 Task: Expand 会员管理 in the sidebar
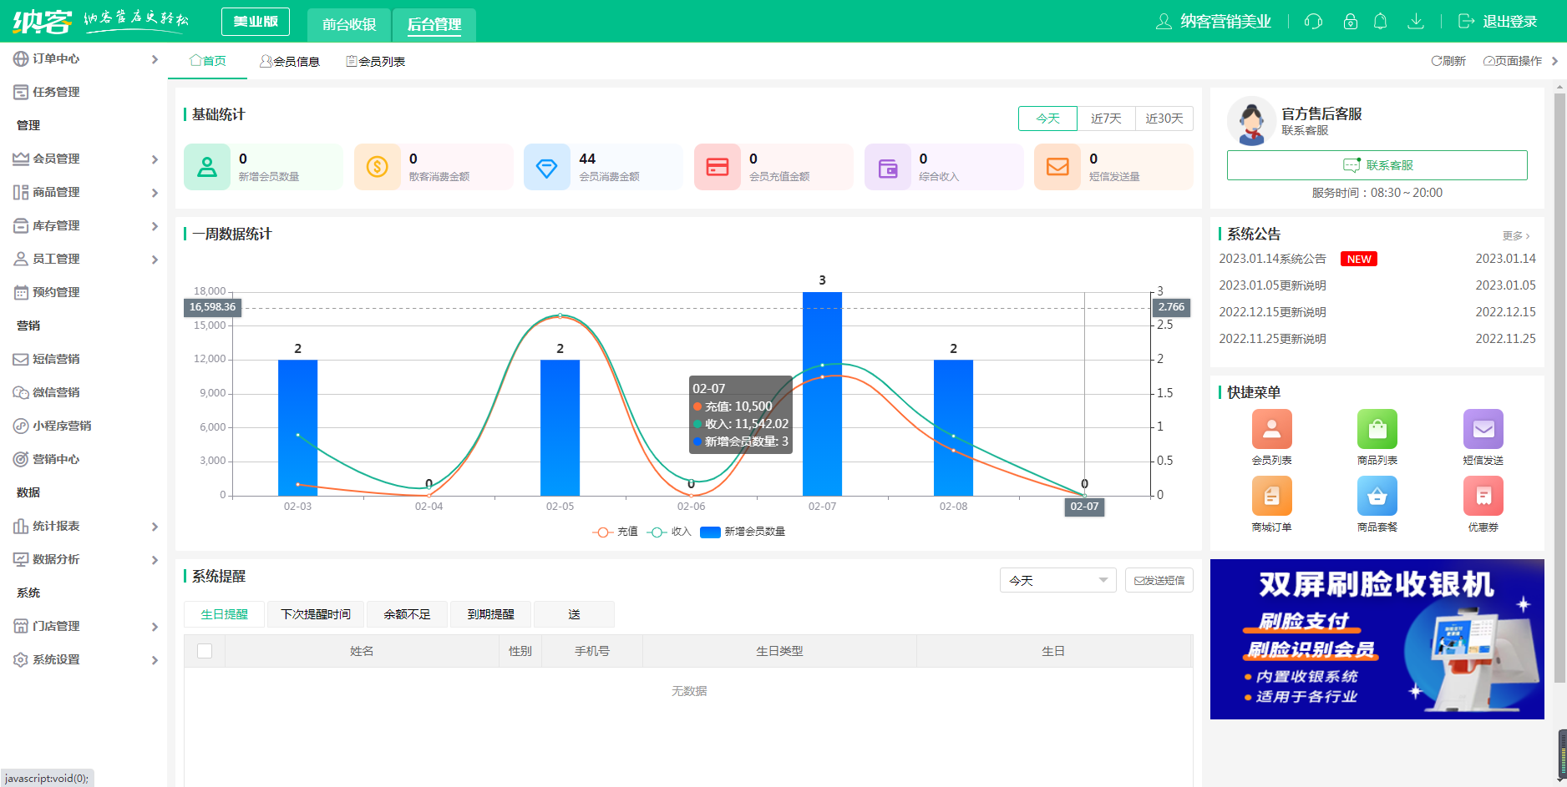pos(84,159)
